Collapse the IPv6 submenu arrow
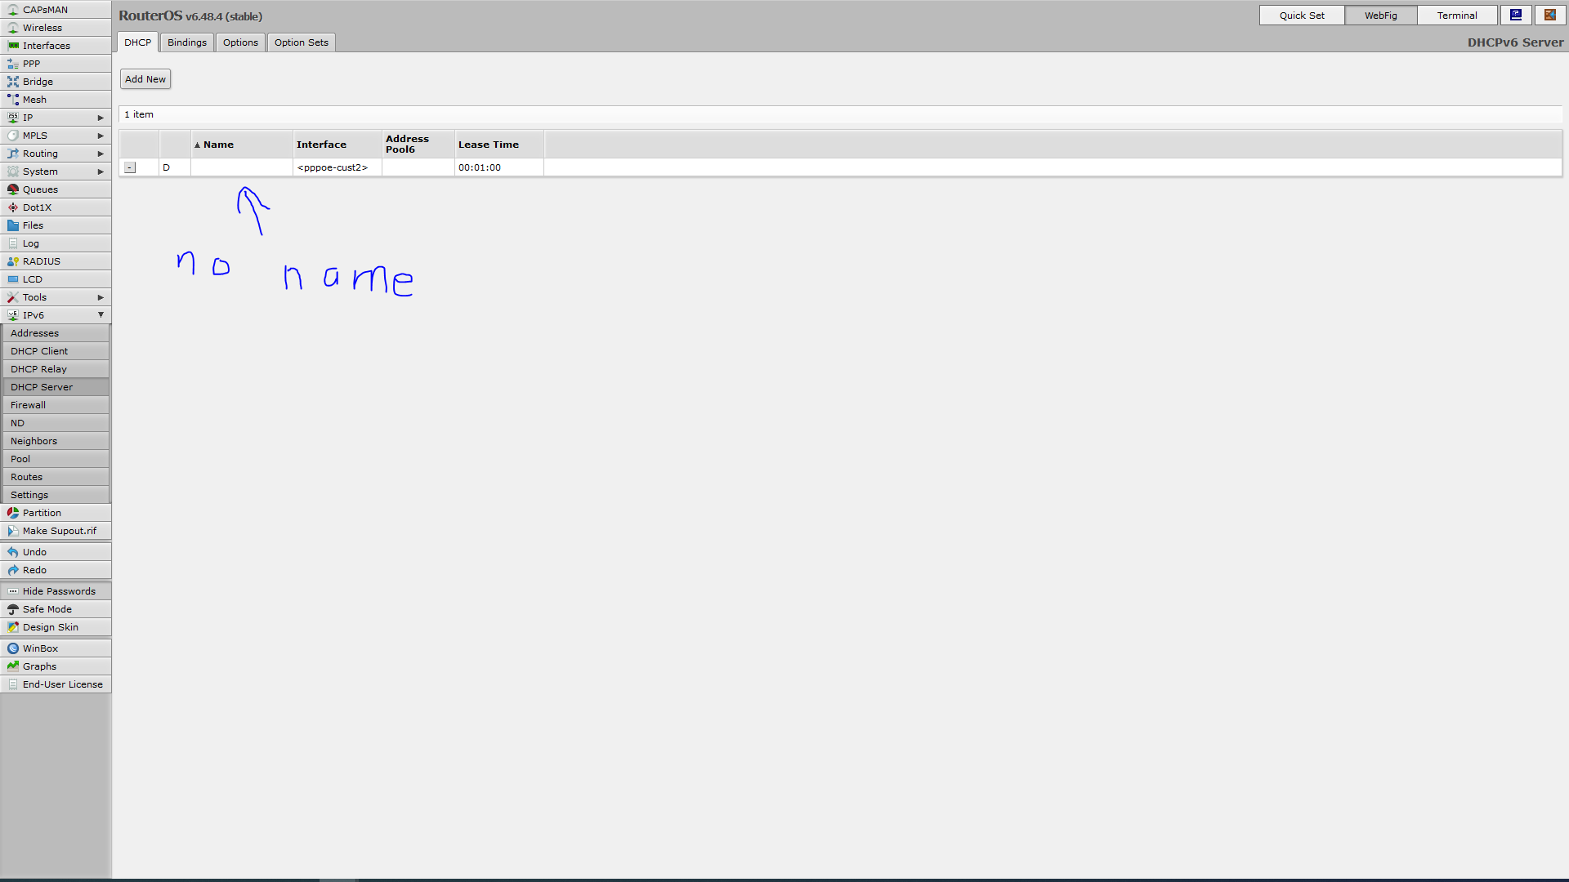The width and height of the screenshot is (1569, 882). pos(101,315)
